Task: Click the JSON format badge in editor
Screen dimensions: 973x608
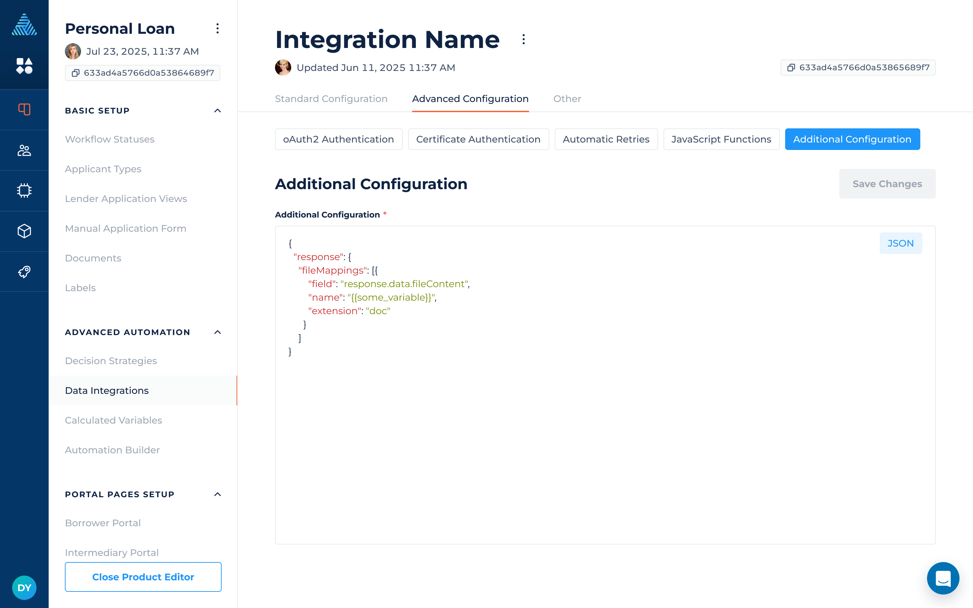Action: pos(900,243)
